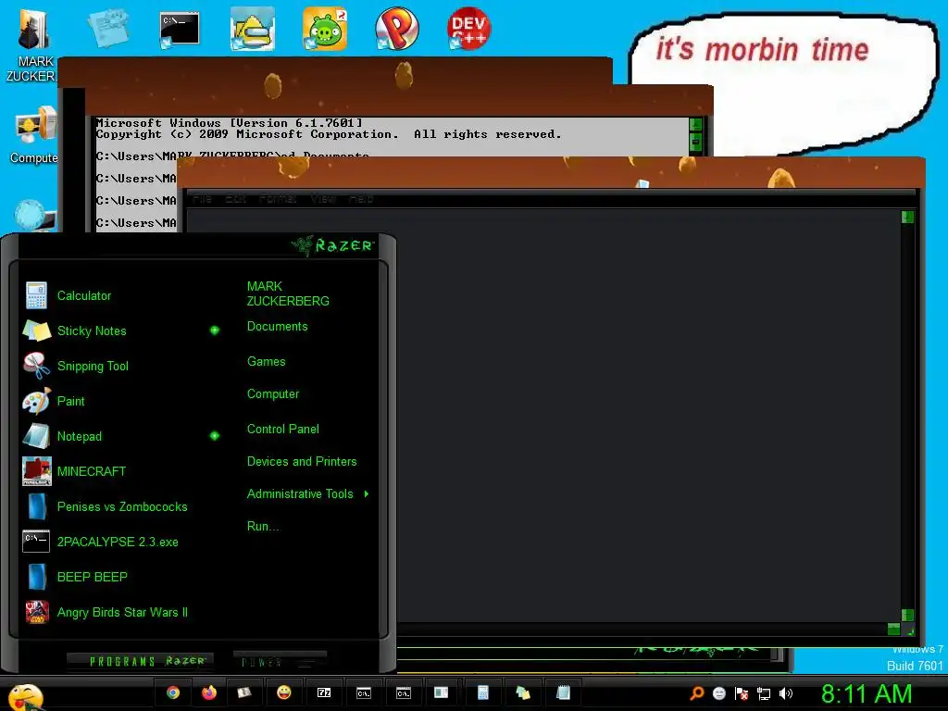This screenshot has height=711, width=948.
Task: Open Devices and Printers
Action: coord(302,461)
